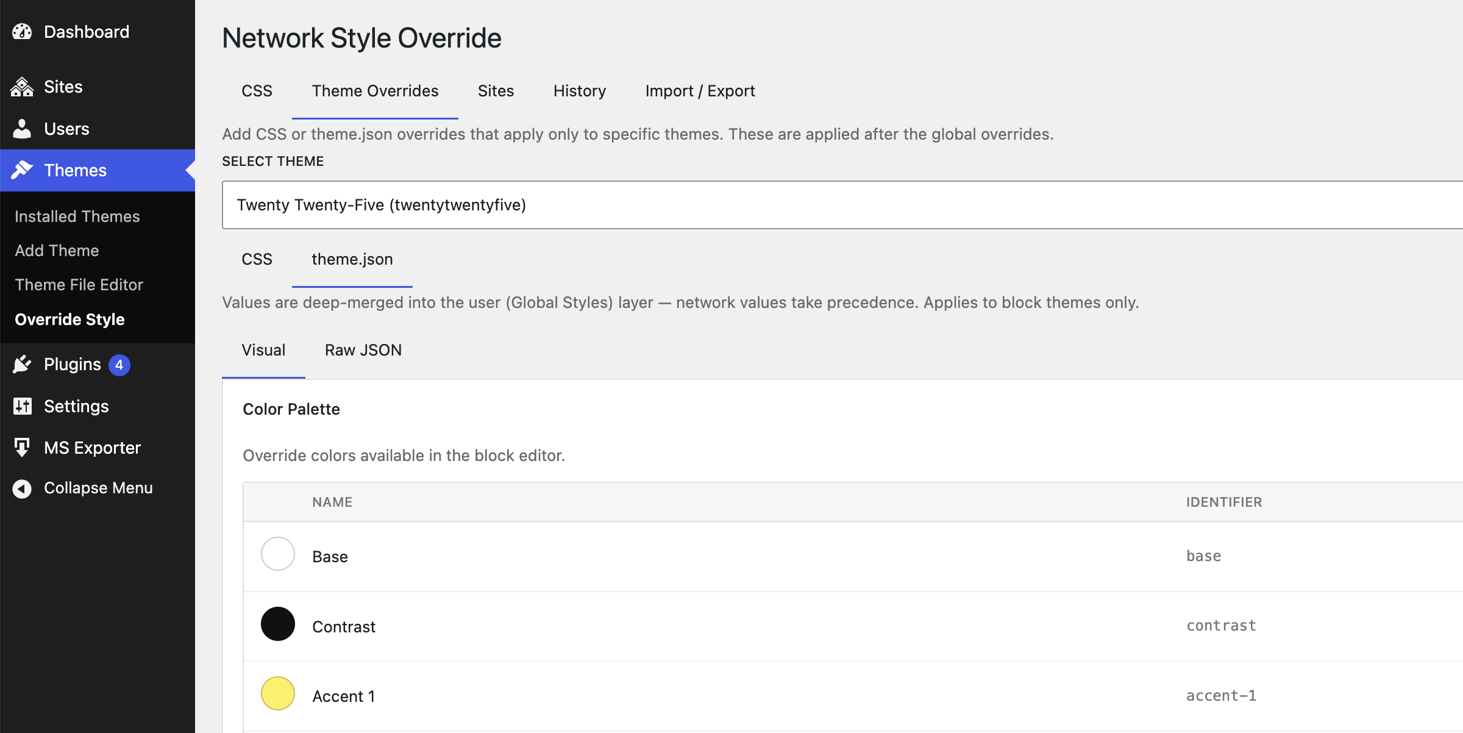
Task: Open the Theme File Editor link
Action: (x=79, y=285)
